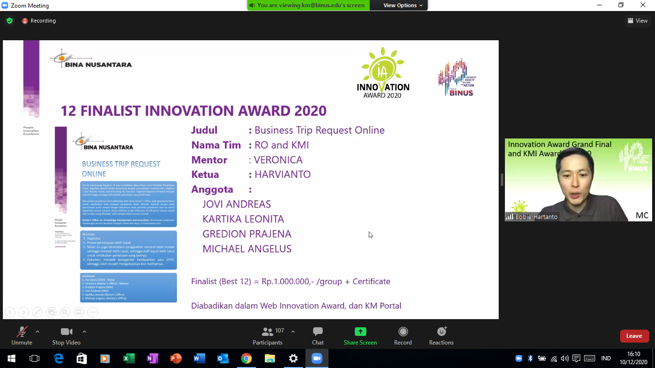Click the Zoom icon in system tray

(518, 358)
